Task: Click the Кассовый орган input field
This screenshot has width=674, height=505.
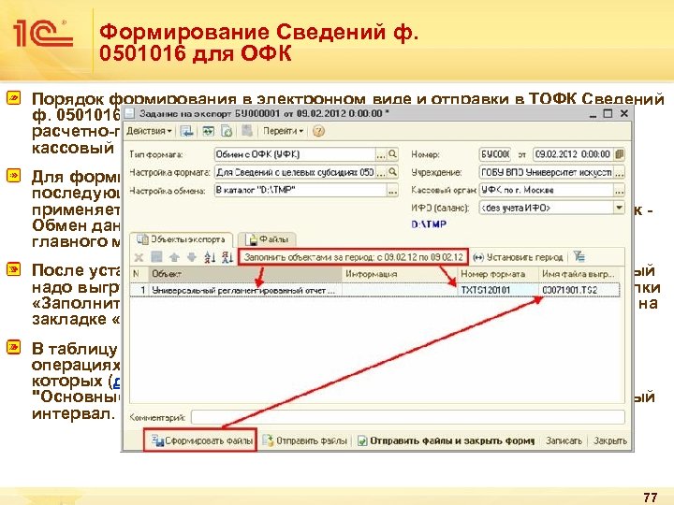Action: (547, 191)
